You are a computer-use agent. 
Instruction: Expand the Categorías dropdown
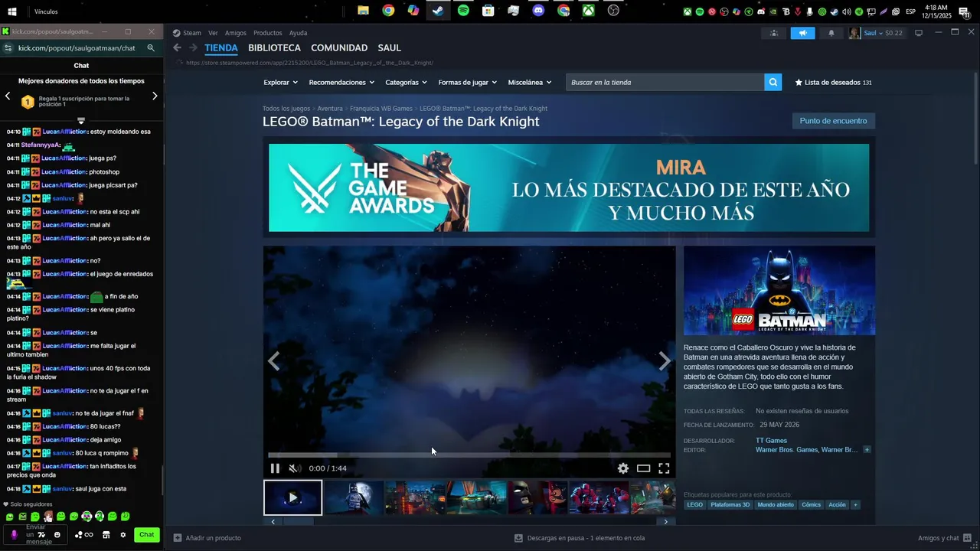pos(406,82)
